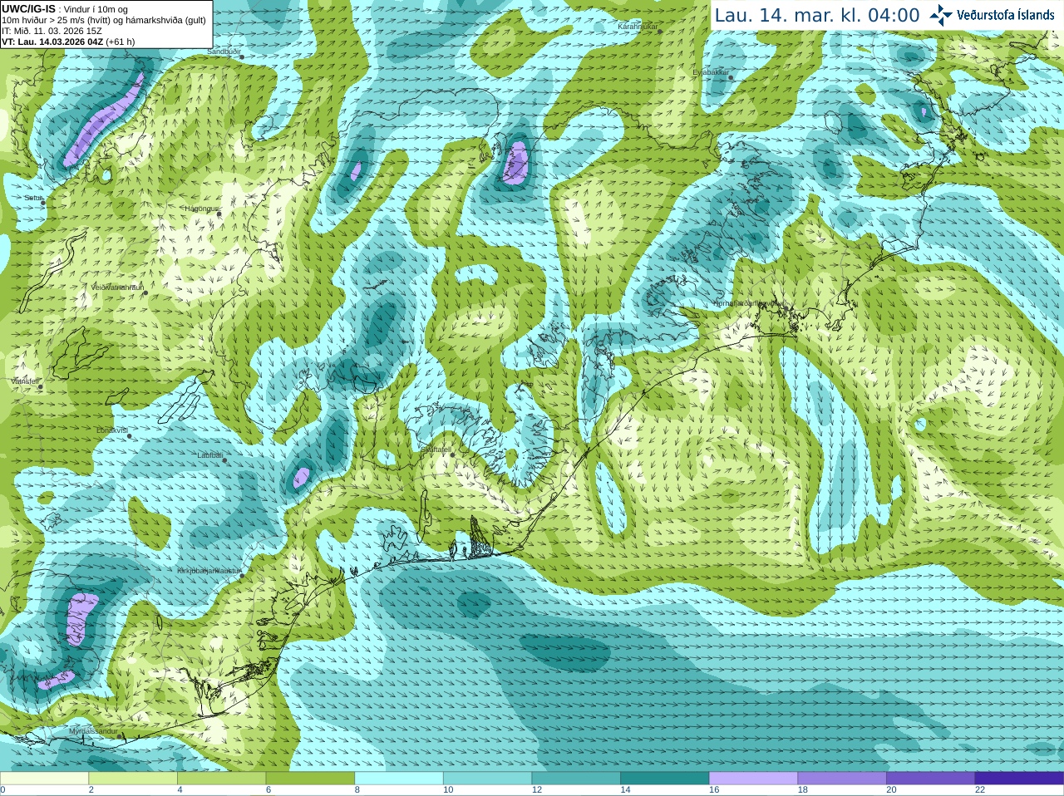The width and height of the screenshot is (1064, 796).
Task: Click the Kárahnjúkar station label
Action: [638, 27]
